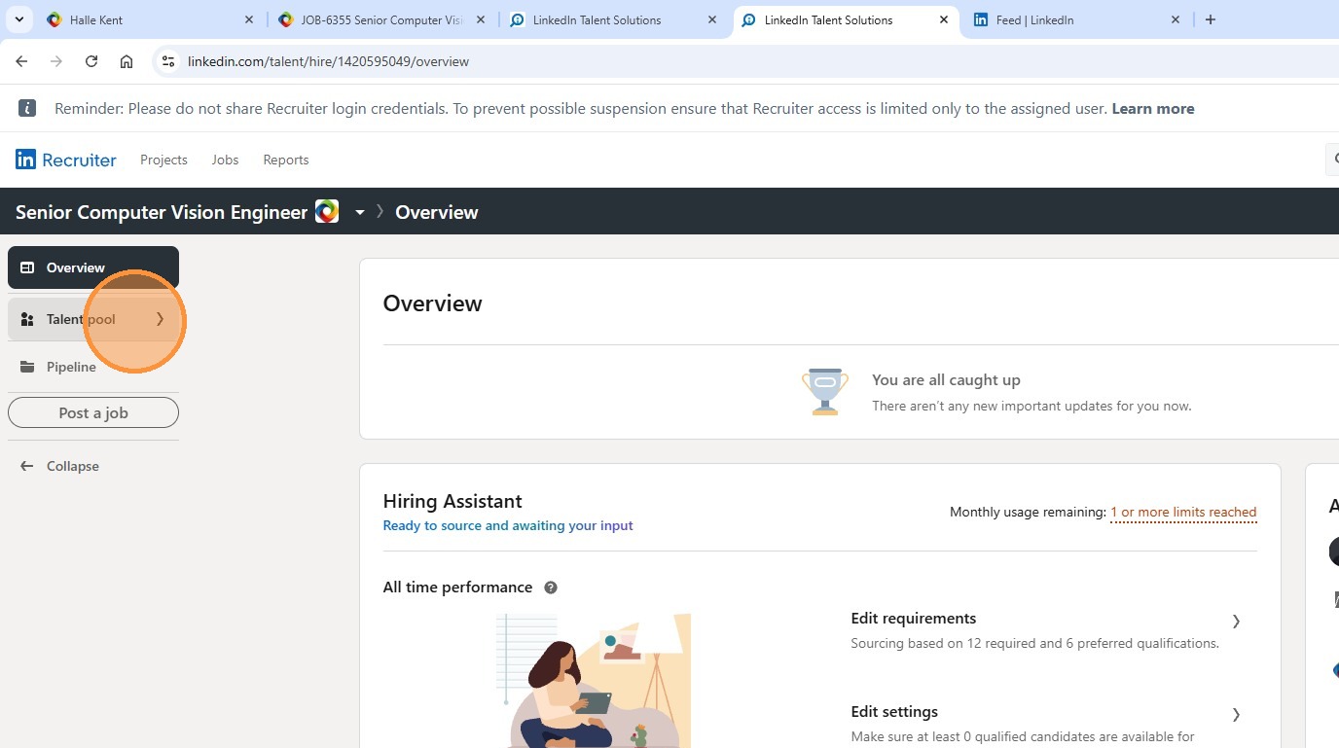
Task: Click the Hiring Assistant heading
Action: click(x=452, y=501)
